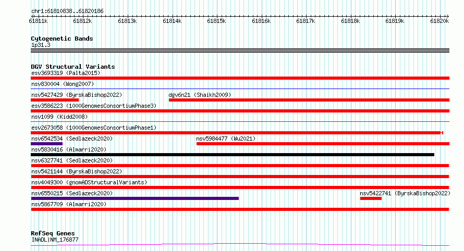Click the 61819k ruler tick label
464x251 pixels.
395,21
